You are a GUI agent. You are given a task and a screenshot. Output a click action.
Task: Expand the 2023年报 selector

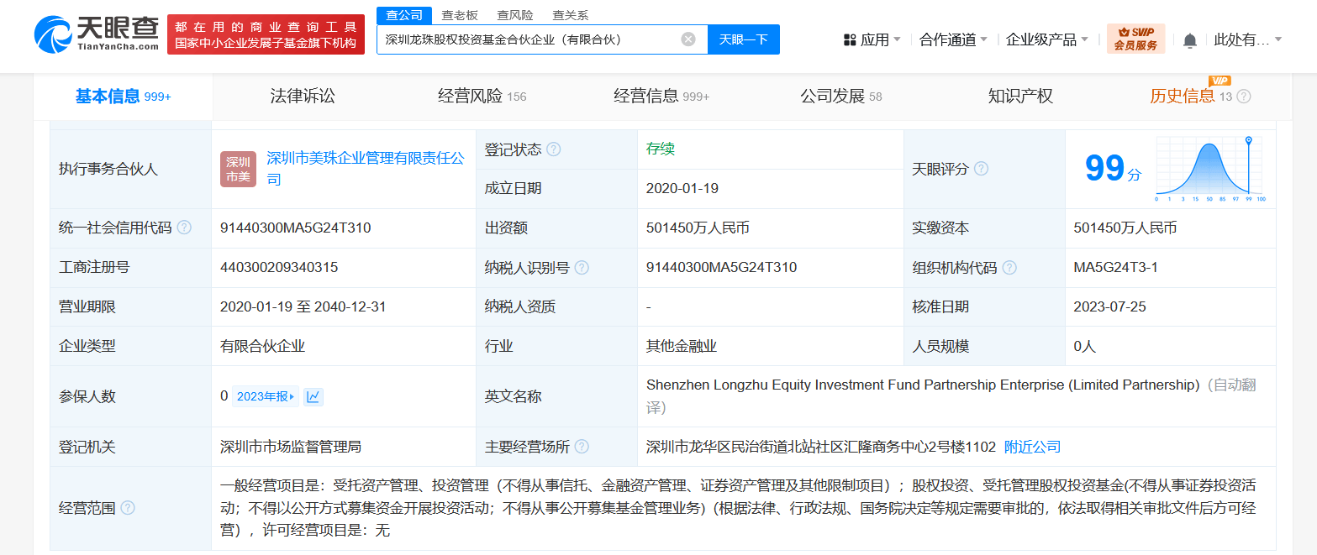coord(266,396)
